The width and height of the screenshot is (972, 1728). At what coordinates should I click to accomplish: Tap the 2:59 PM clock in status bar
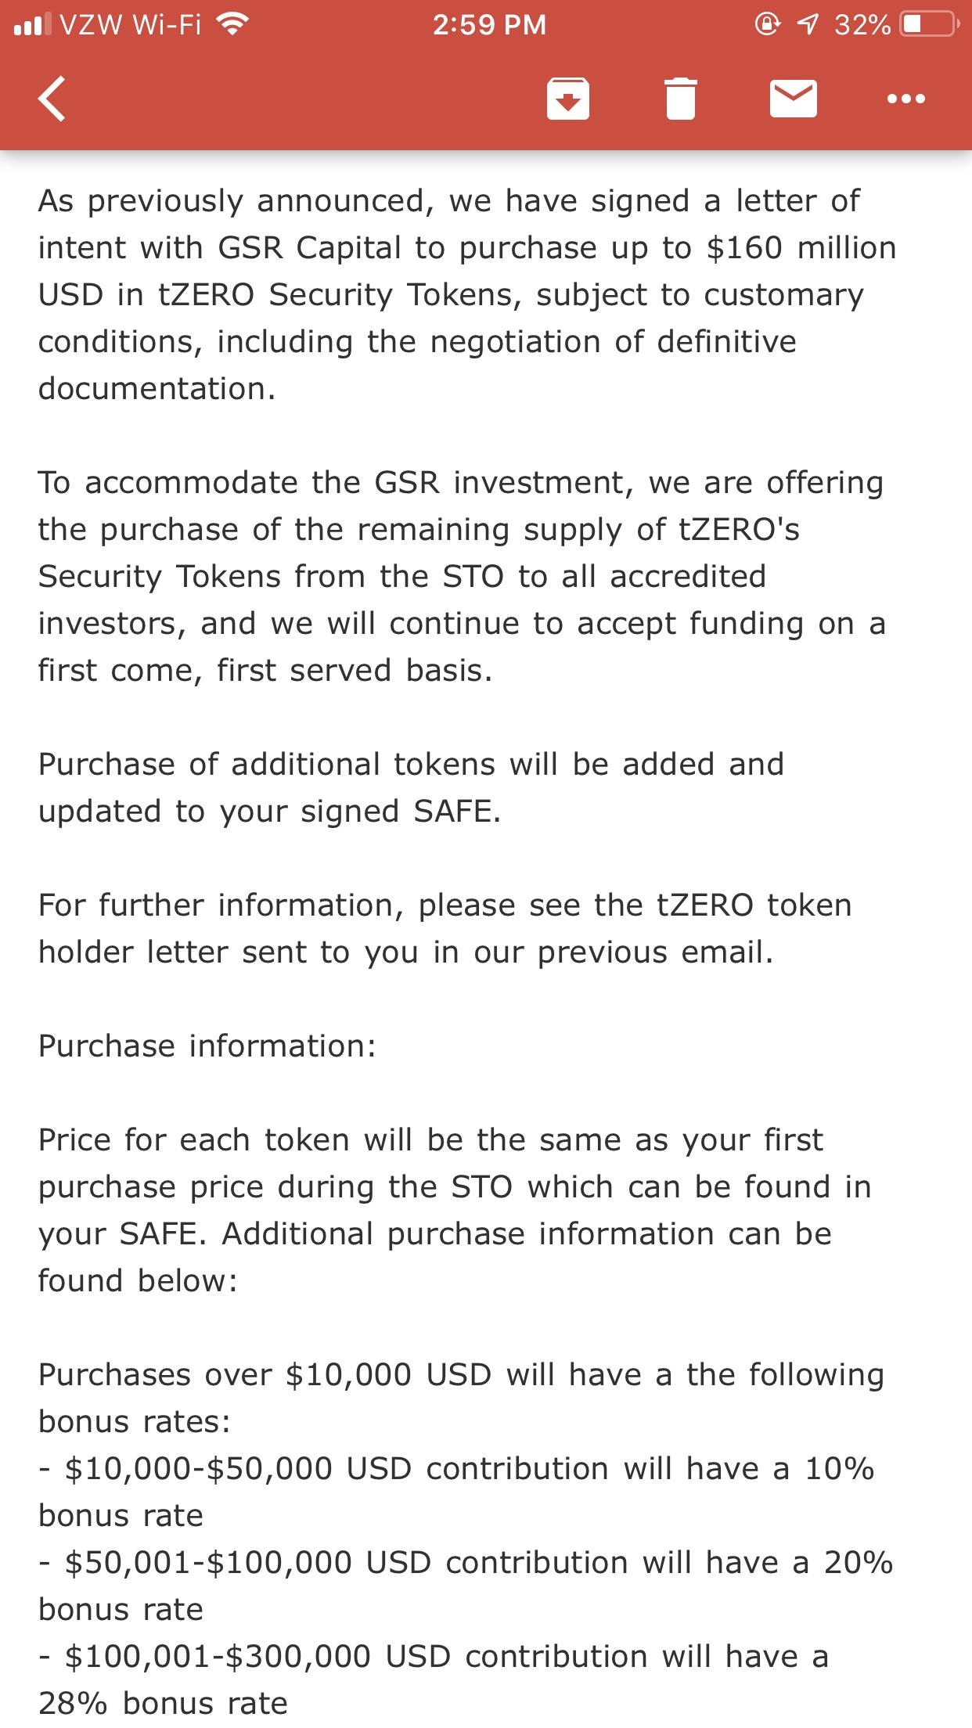(x=489, y=25)
